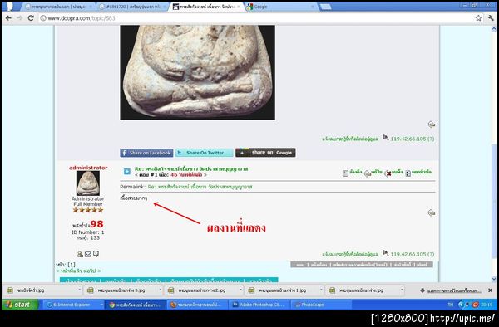Switch to Adobe Photoshop CS taskbar item
499x327 pixels.
click(x=259, y=305)
